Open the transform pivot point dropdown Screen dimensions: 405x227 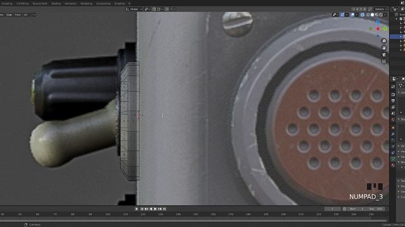[147, 9]
